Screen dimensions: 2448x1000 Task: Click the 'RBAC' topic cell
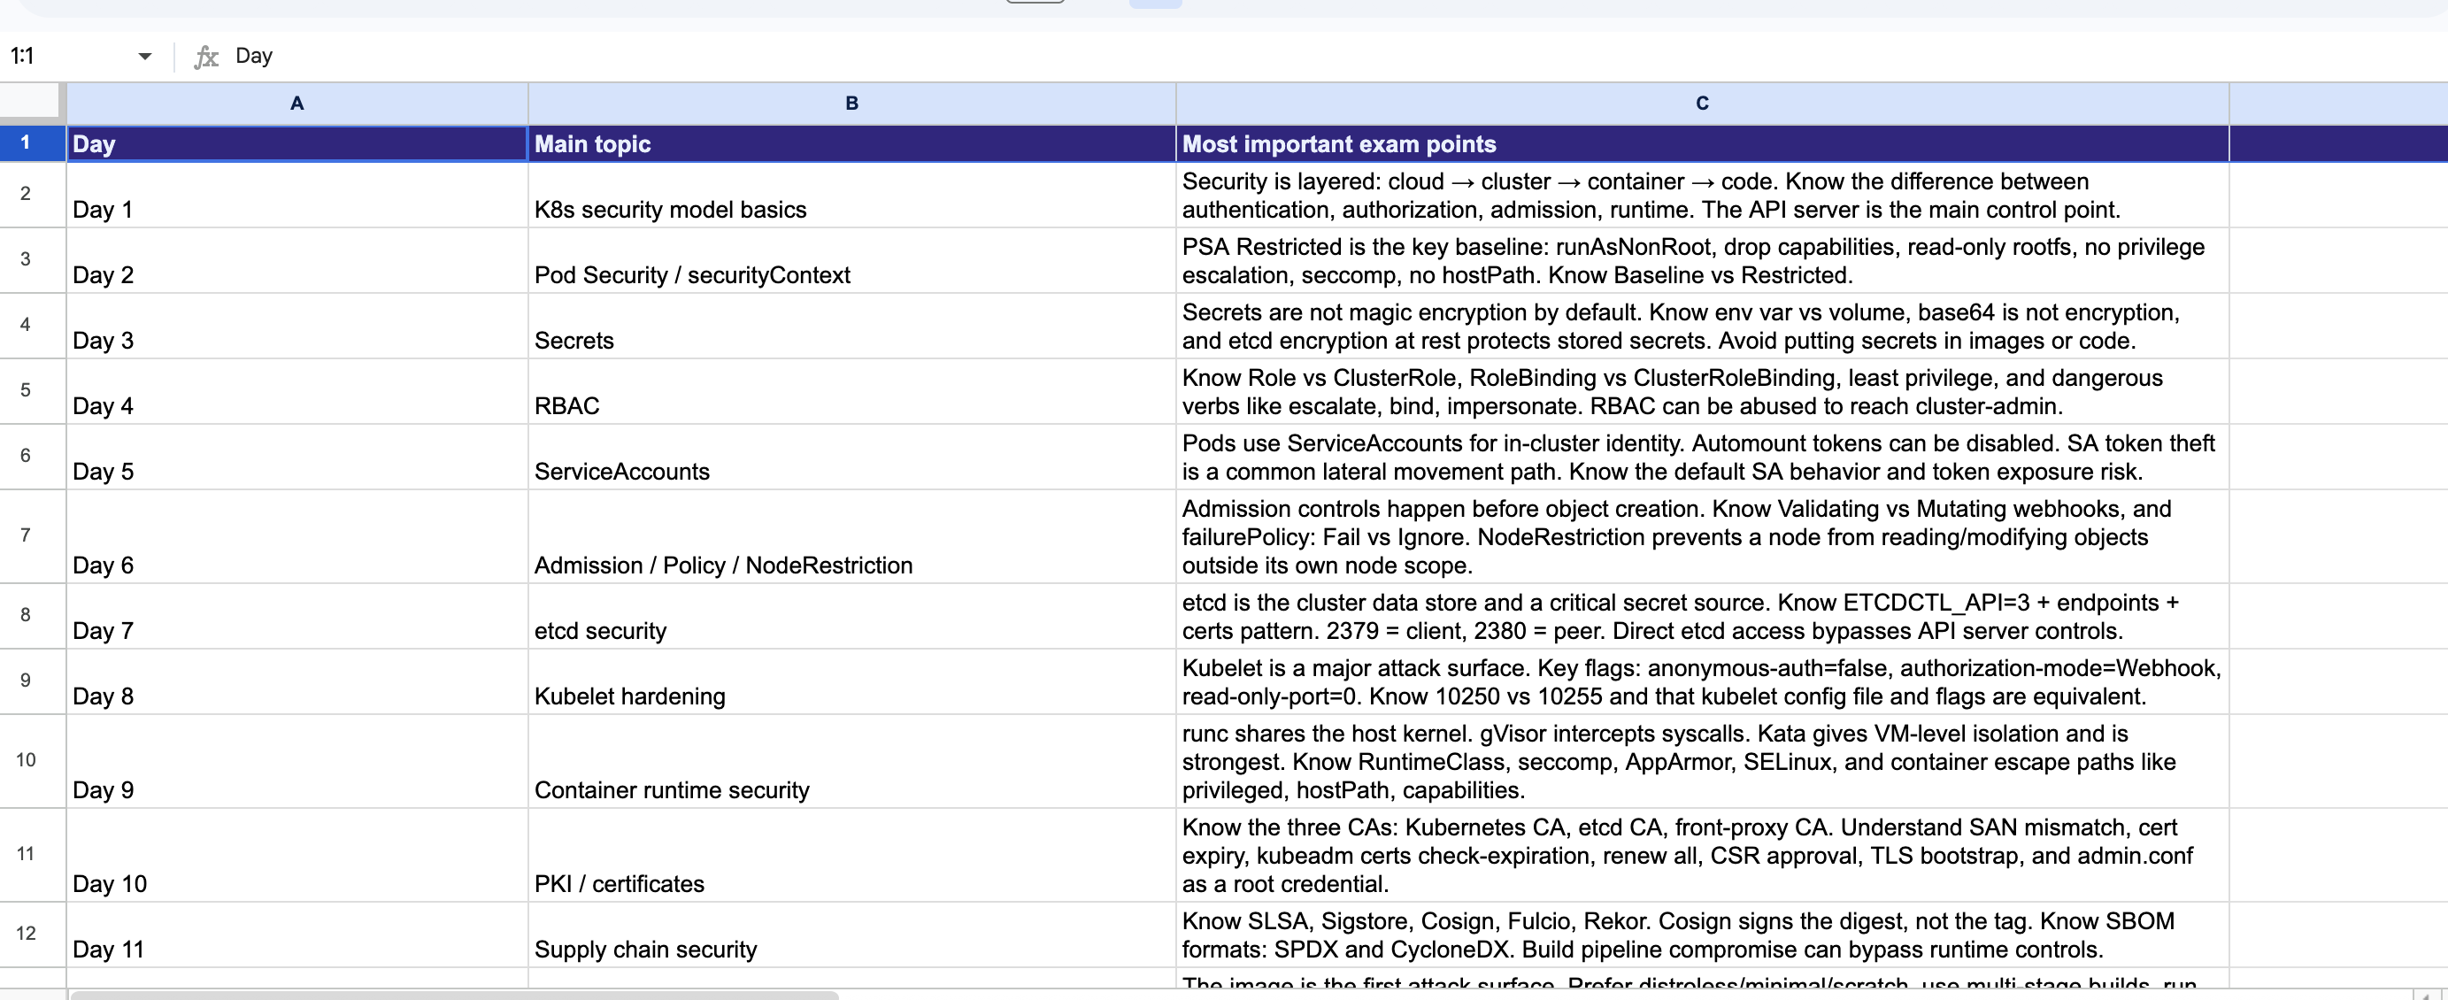point(851,392)
